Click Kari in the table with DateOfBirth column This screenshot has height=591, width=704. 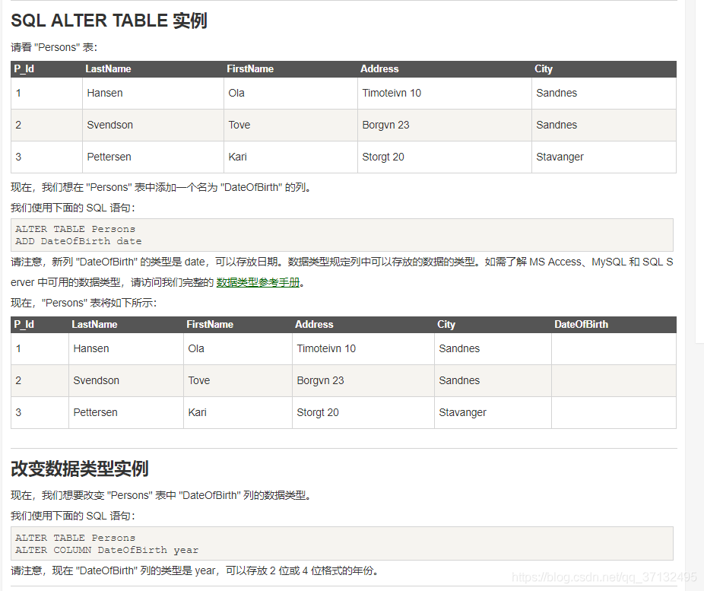pyautogui.click(x=198, y=412)
